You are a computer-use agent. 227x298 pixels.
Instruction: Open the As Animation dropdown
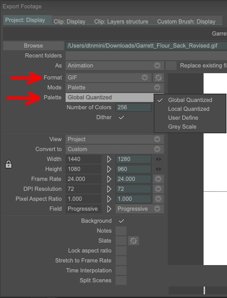click(x=115, y=65)
